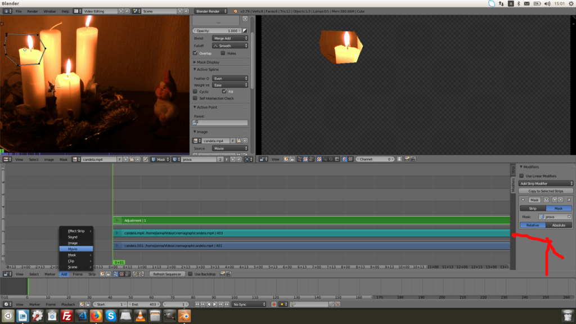Click the delete keyframes icon
This screenshot has width=576, height=324.
point(337,304)
